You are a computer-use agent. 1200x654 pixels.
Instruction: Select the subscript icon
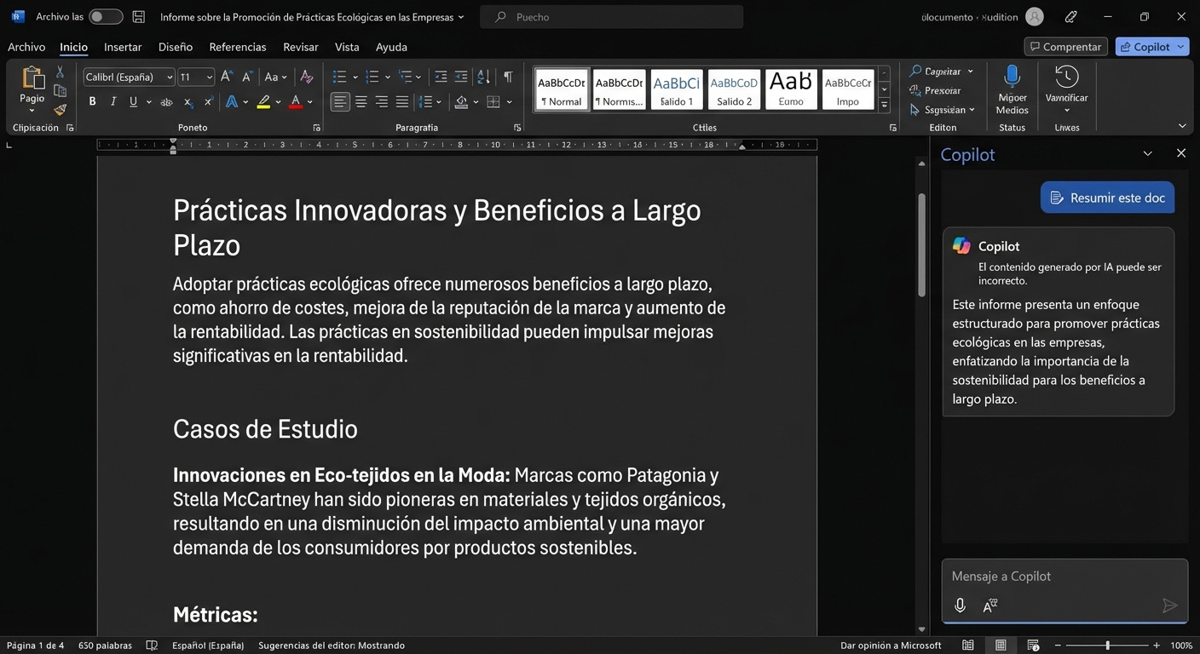coord(187,100)
